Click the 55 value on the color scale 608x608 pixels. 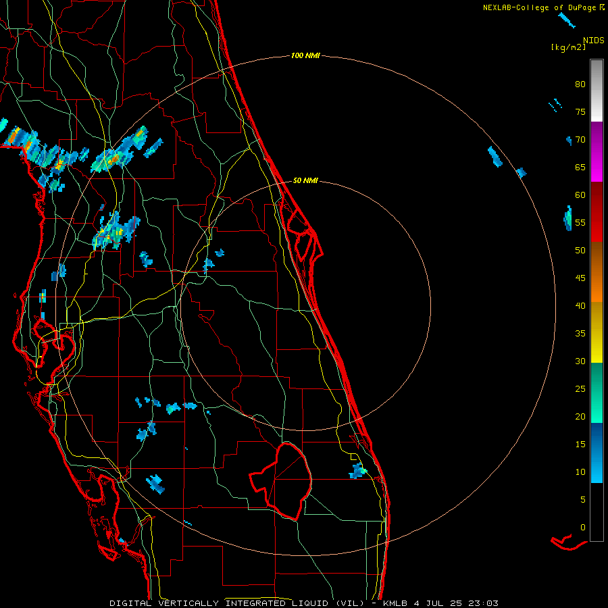pyautogui.click(x=580, y=223)
